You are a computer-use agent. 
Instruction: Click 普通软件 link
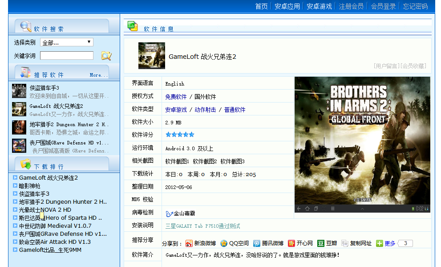235,110
